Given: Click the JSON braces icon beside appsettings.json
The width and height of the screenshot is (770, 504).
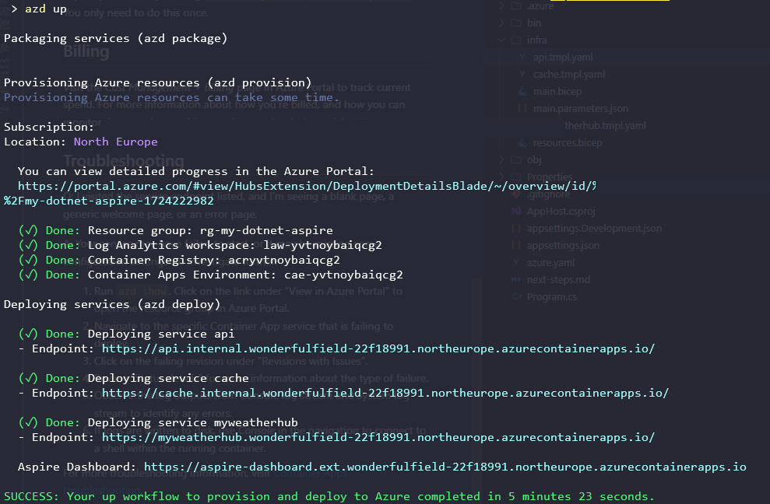Looking at the screenshot, I should pos(516,245).
